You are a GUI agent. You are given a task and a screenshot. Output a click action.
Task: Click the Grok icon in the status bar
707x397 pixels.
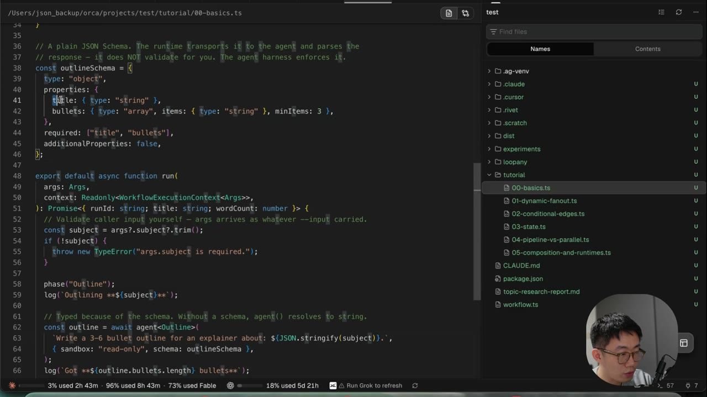[333, 385]
